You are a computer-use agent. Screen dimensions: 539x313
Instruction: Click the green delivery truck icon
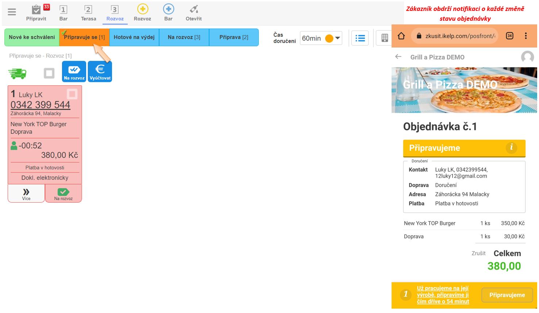click(17, 73)
